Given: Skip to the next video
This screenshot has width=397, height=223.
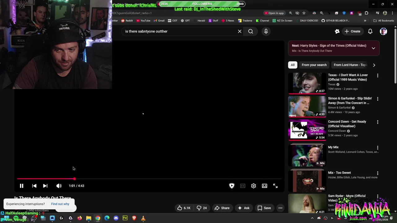Looking at the screenshot, I should click(45, 186).
